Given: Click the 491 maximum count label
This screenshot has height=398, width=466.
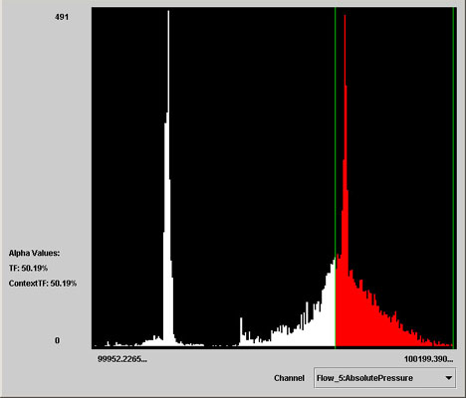Looking at the screenshot, I should pyautogui.click(x=62, y=17).
